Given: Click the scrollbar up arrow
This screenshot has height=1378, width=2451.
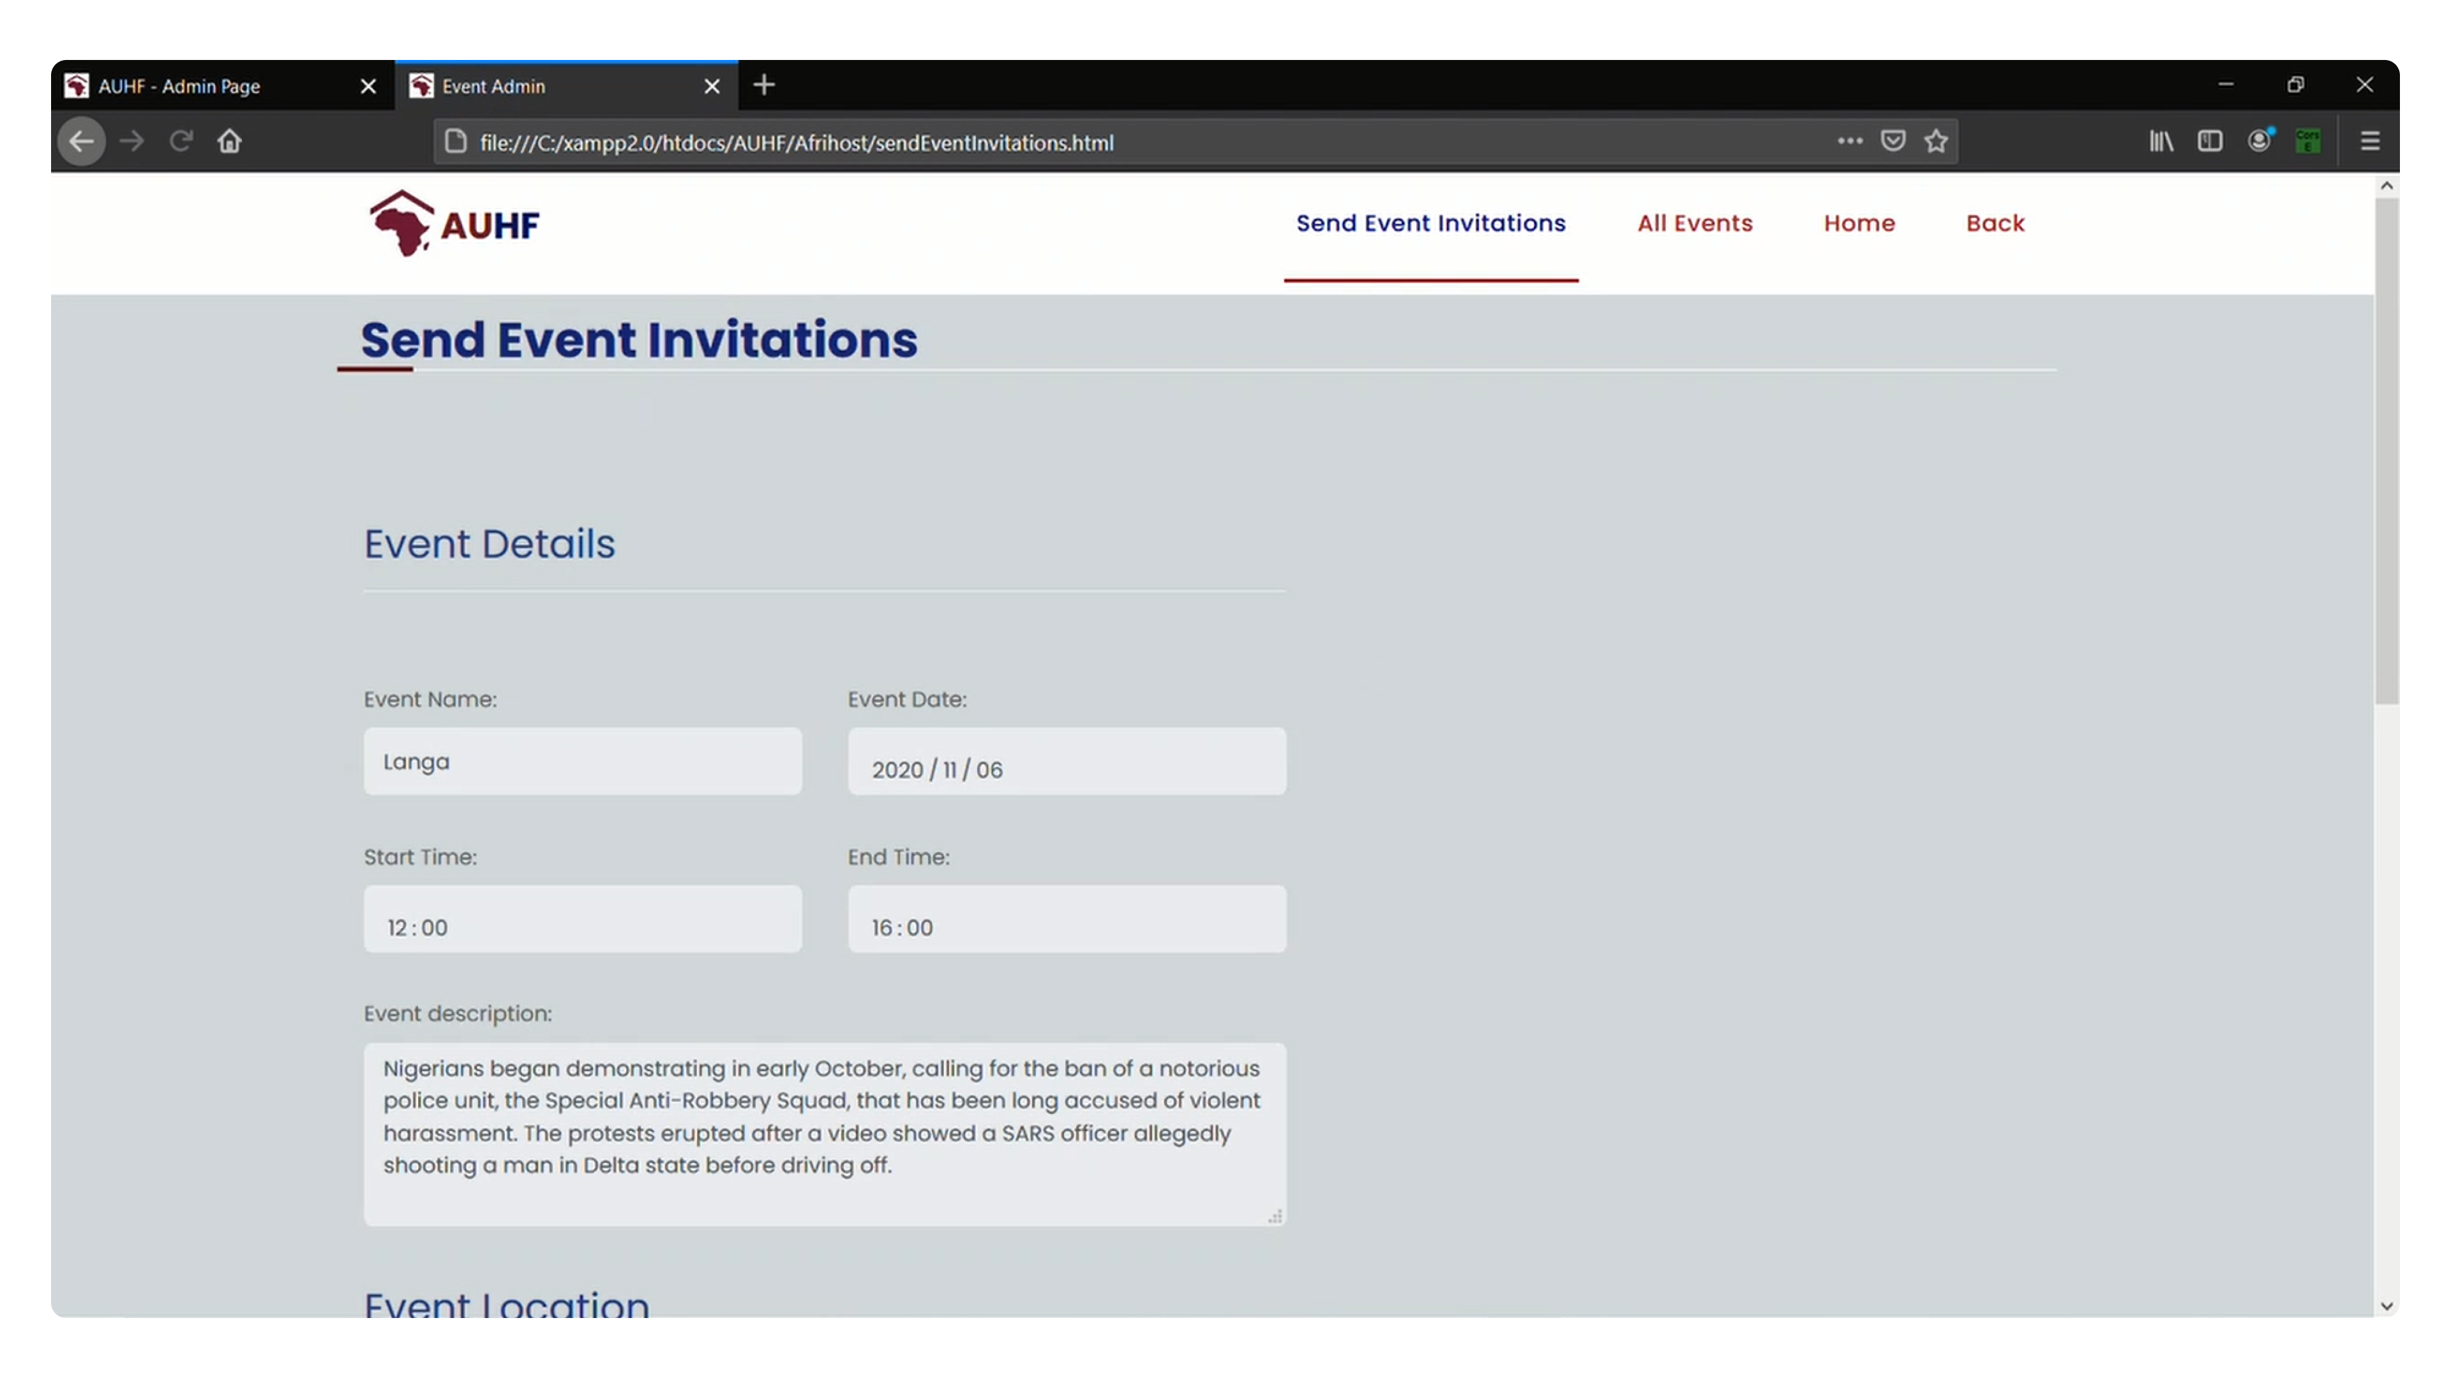Looking at the screenshot, I should point(2385,186).
